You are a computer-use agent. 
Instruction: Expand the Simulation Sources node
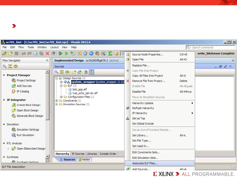[x=57, y=104]
